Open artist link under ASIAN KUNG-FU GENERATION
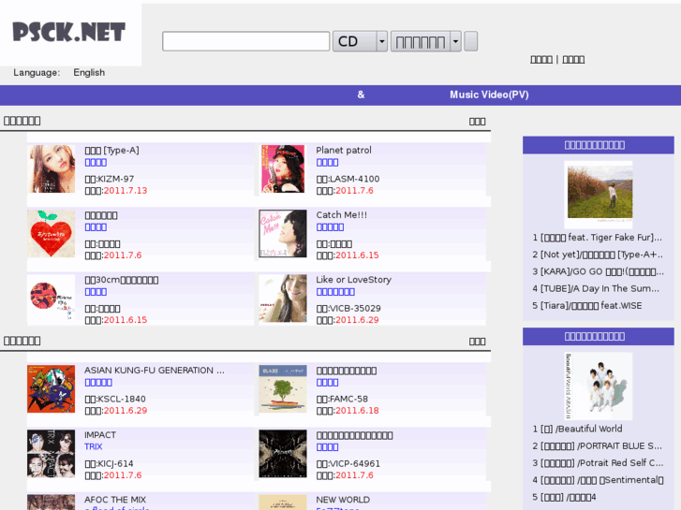Viewport: 681px width, 510px height. [x=98, y=383]
